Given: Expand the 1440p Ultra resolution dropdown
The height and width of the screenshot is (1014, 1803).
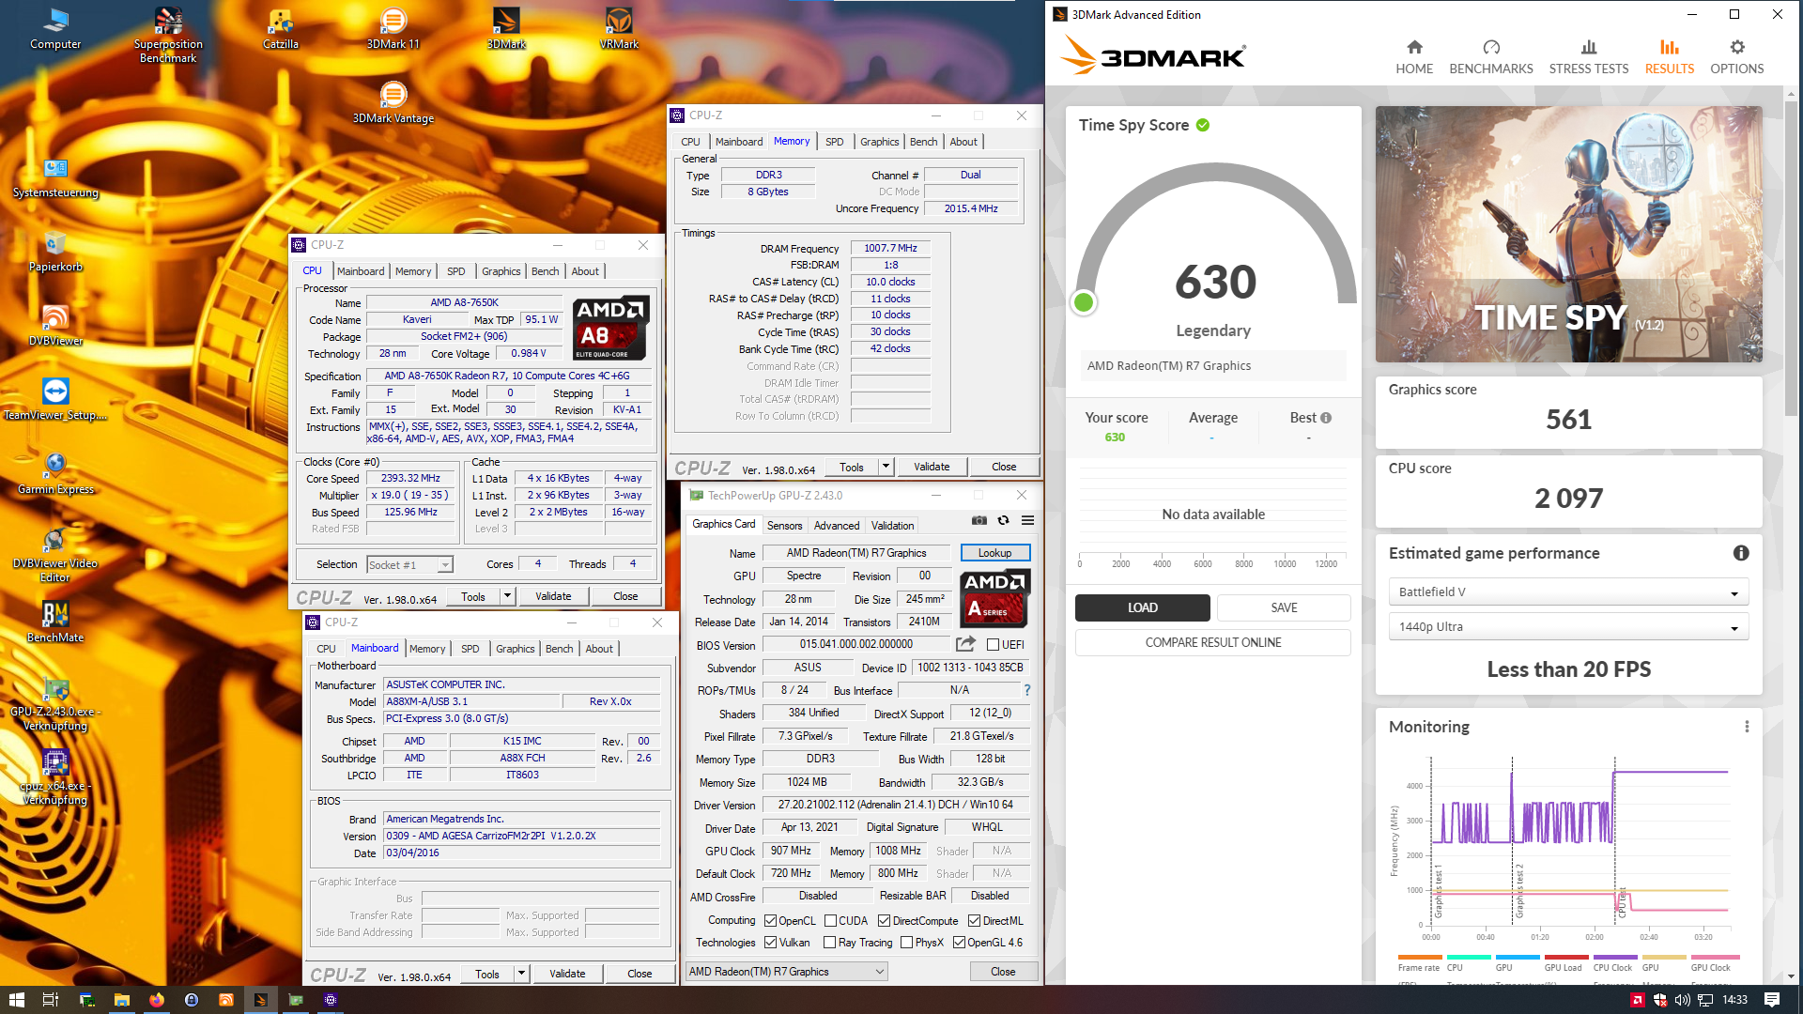Looking at the screenshot, I should click(1568, 627).
